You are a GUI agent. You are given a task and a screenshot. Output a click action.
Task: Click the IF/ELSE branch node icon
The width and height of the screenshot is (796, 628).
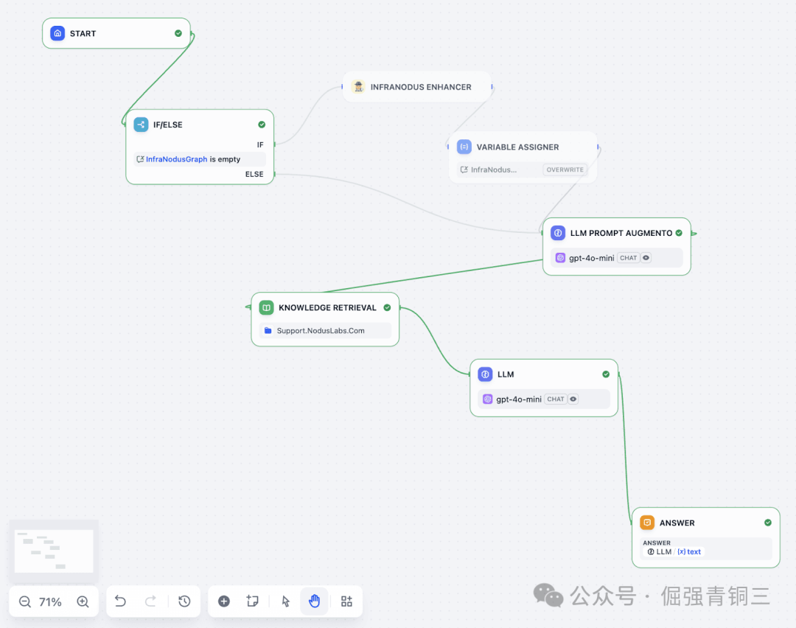point(141,125)
